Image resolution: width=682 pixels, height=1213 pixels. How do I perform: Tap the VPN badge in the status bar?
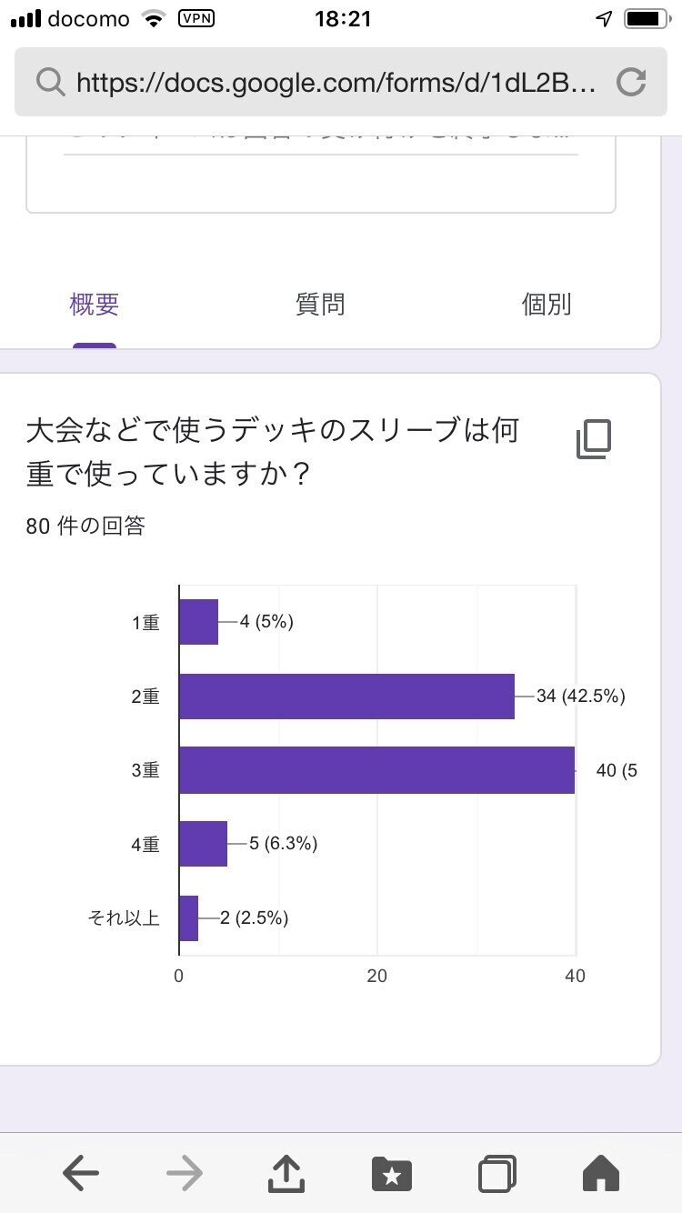[x=196, y=18]
